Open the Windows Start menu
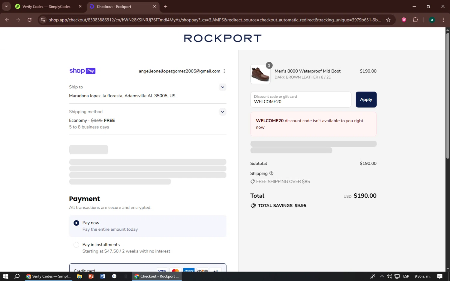Image resolution: width=450 pixels, height=281 pixels. [6, 276]
